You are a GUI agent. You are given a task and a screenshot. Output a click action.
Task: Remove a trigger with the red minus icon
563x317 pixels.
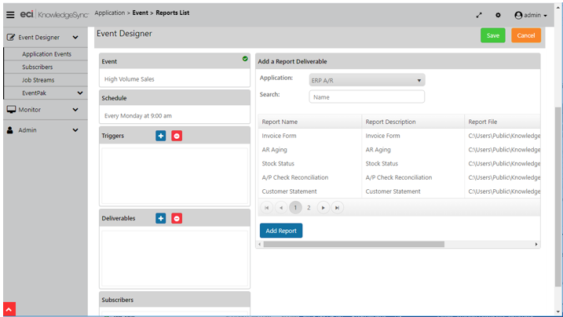click(177, 136)
